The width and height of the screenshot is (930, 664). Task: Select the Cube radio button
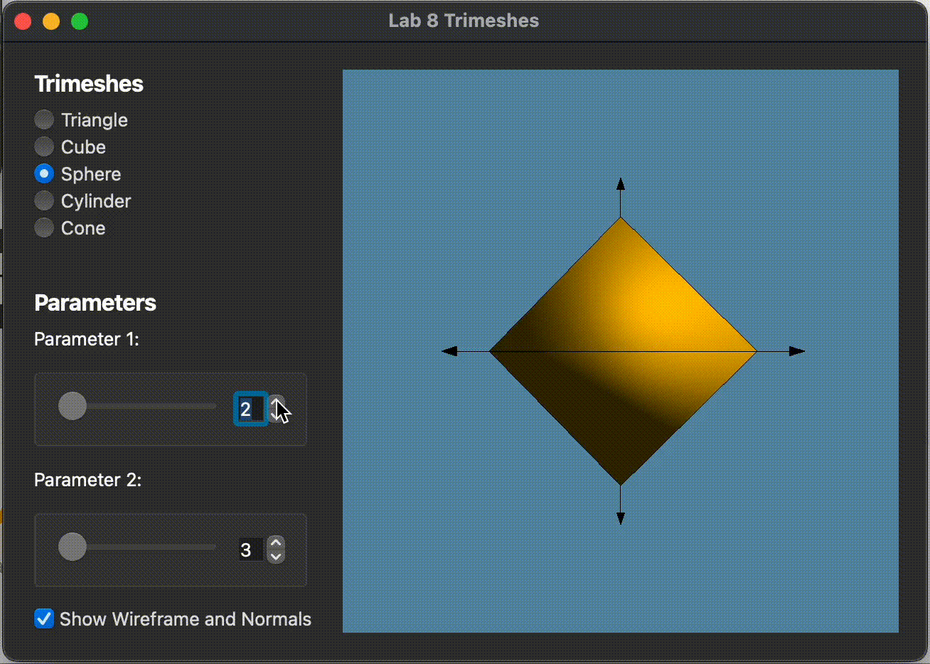click(x=44, y=146)
